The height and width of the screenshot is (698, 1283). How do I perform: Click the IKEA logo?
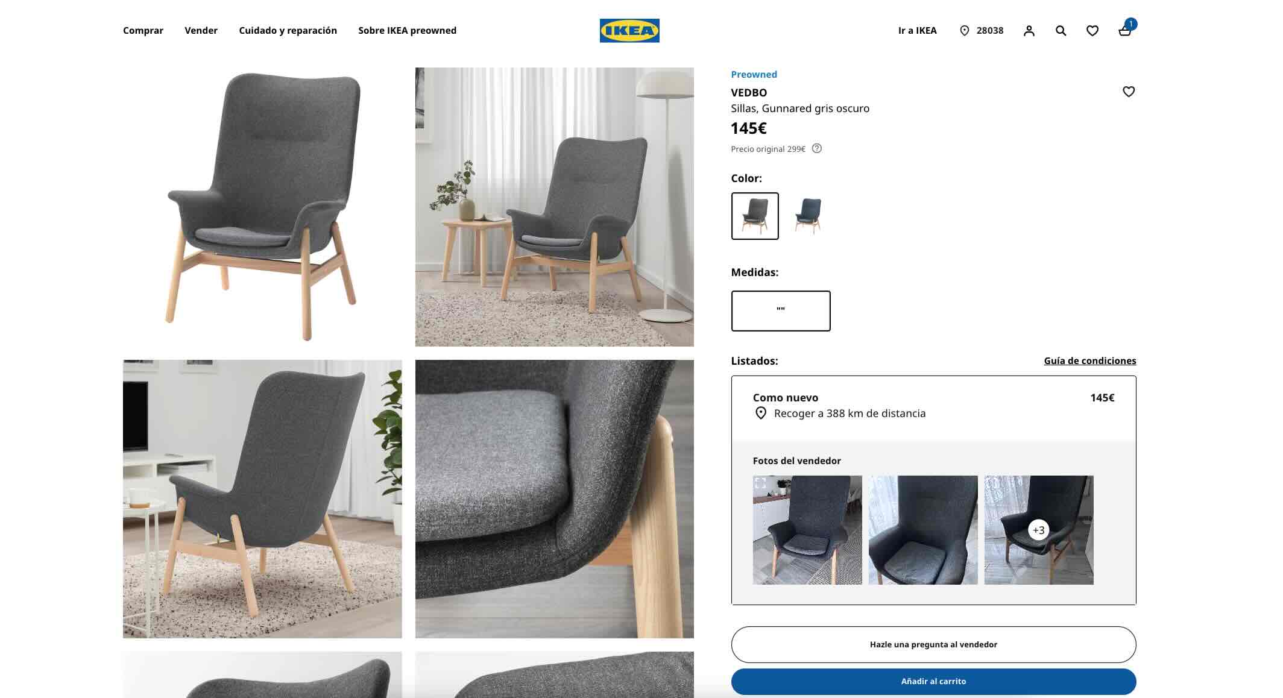click(629, 31)
